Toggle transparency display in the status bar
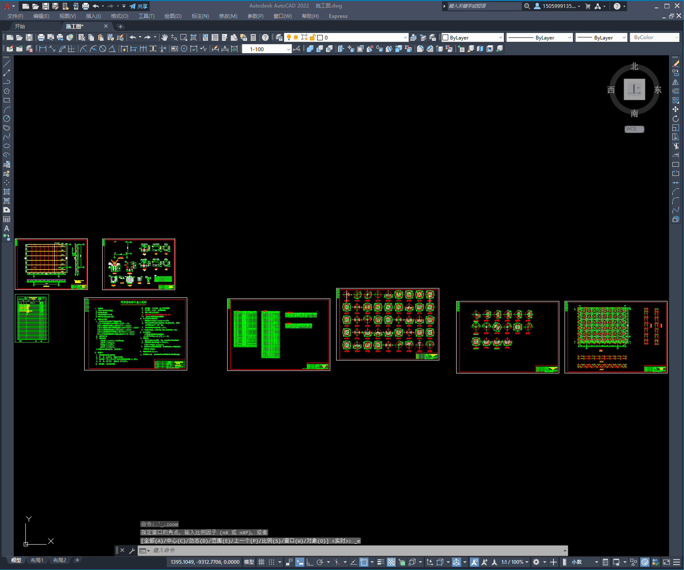The height and width of the screenshot is (570, 684). coord(391,562)
